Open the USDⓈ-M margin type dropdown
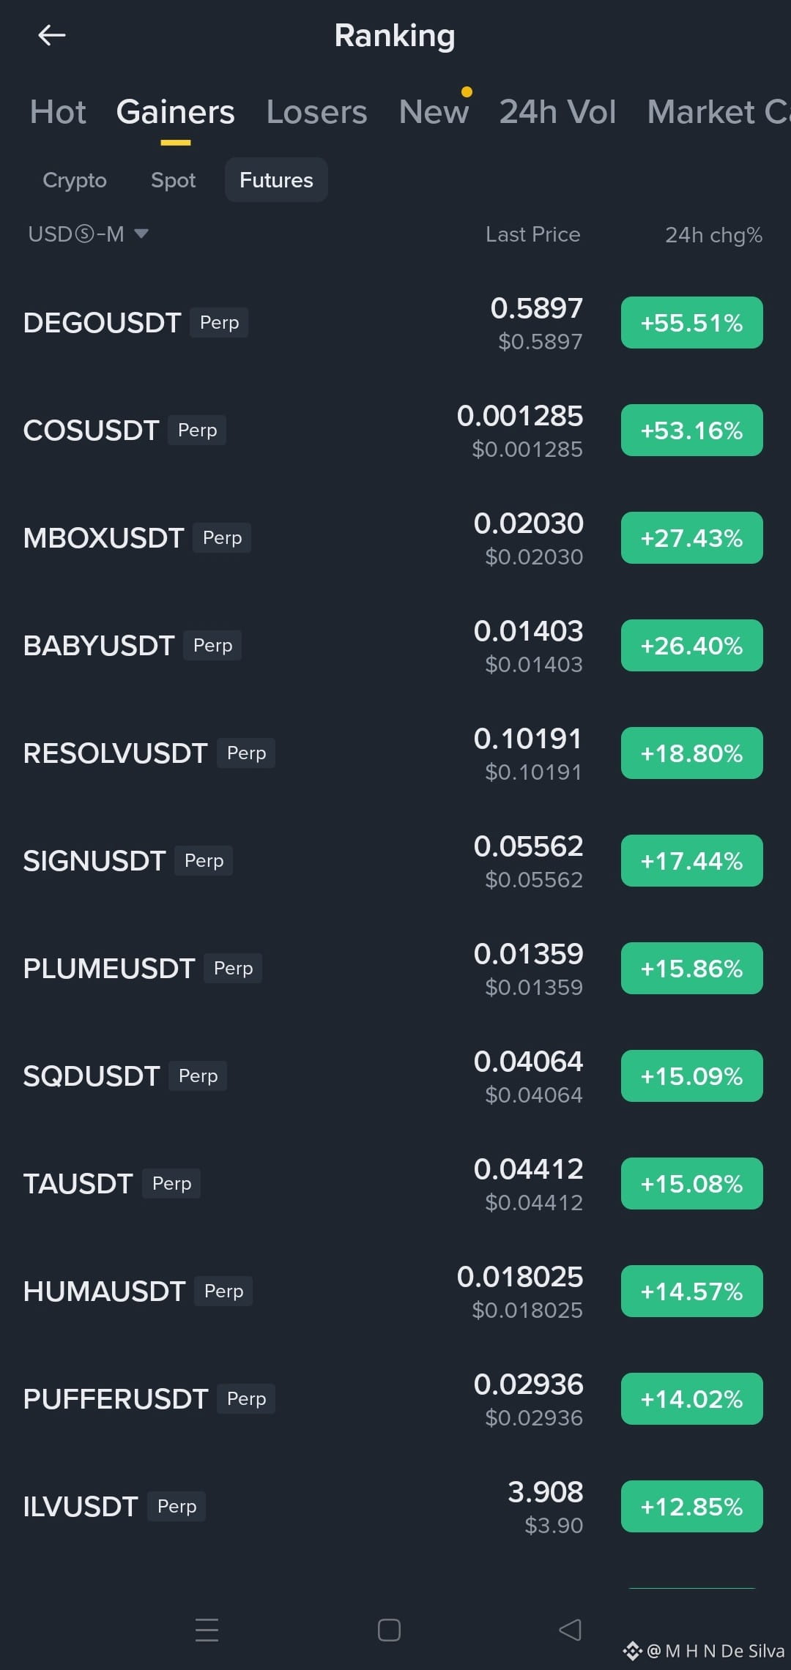 coord(89,234)
